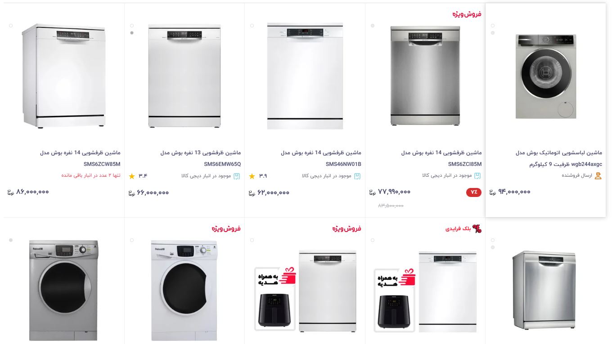Click the Digikala warehouse icon under SMS6ZCI85M
The width and height of the screenshot is (612, 344).
pos(477,176)
